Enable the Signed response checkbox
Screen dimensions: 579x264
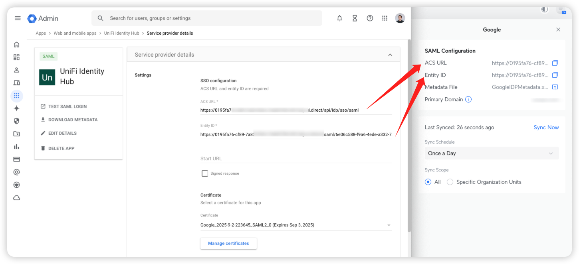pos(205,173)
